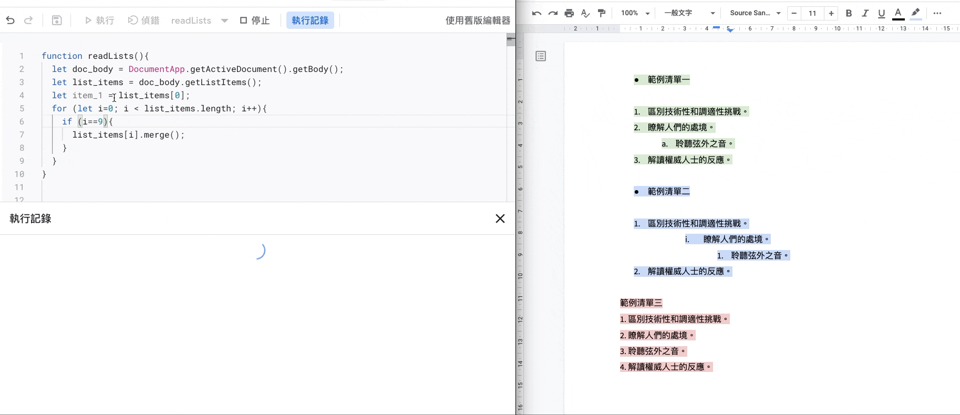Click the 停止 stop button
This screenshot has width=960, height=415.
coord(255,20)
